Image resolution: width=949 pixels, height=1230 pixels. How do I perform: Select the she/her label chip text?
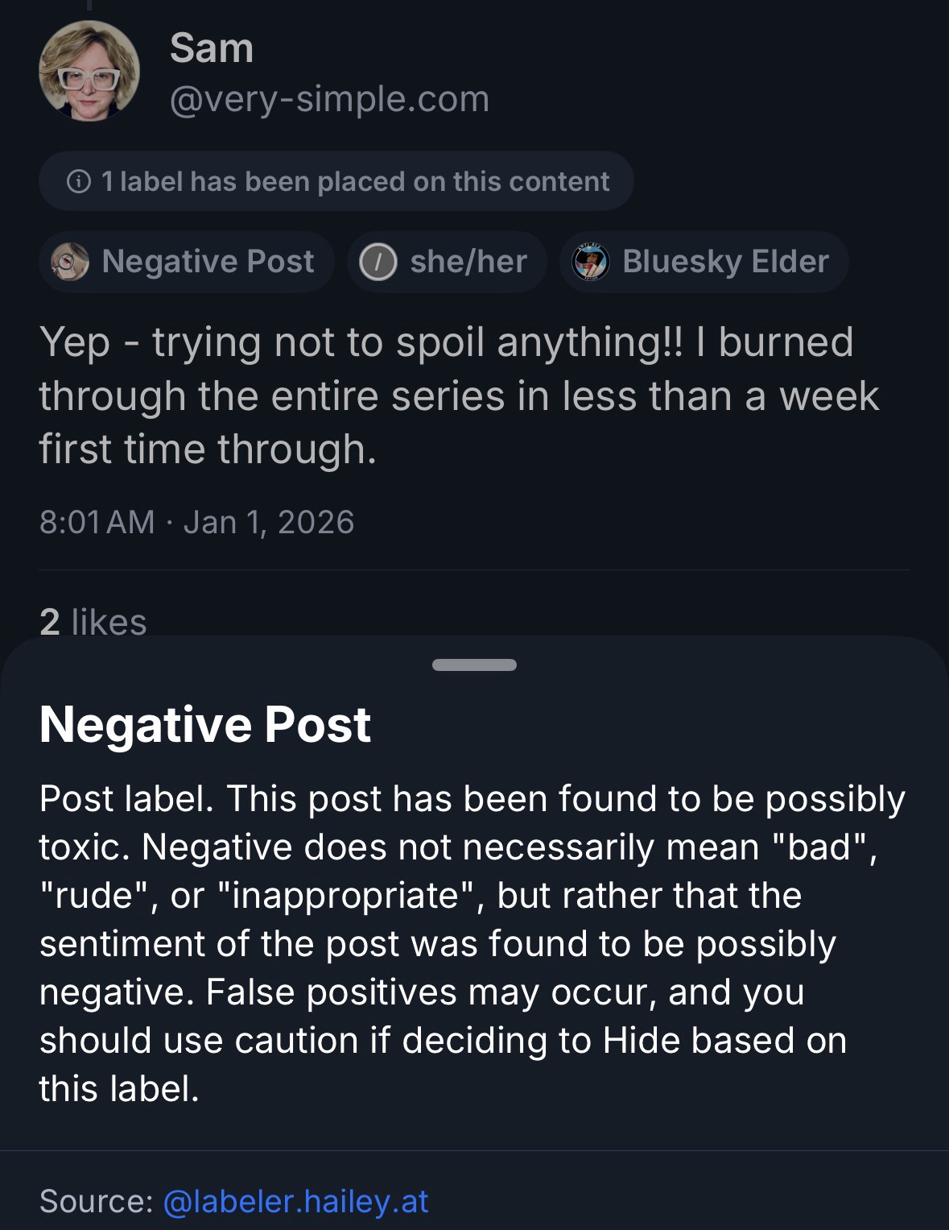click(x=468, y=262)
